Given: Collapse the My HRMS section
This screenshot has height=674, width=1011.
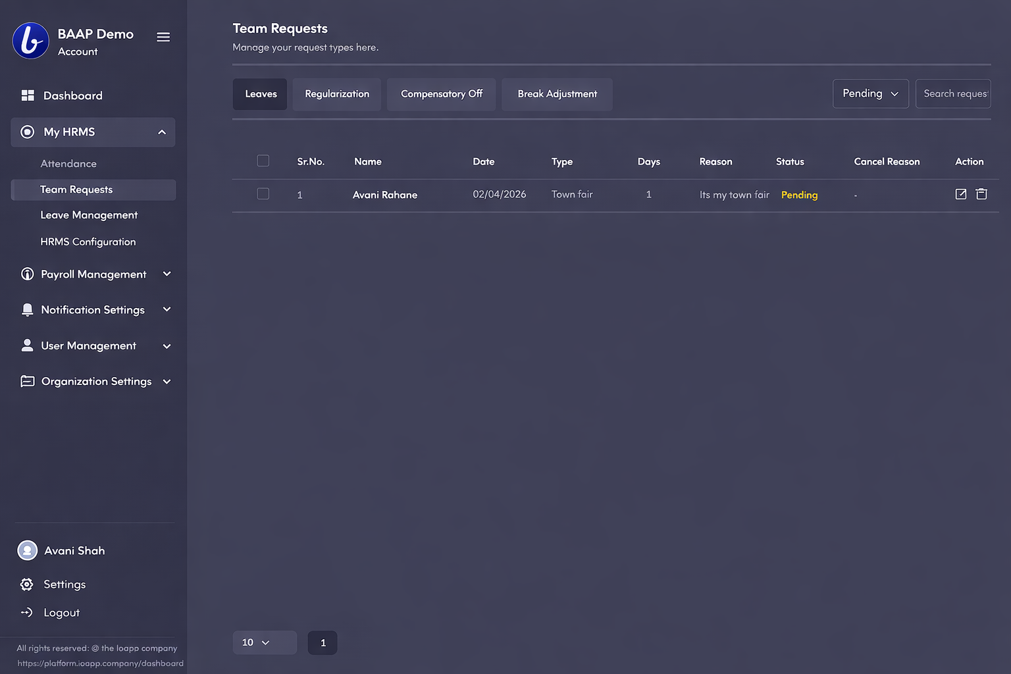Looking at the screenshot, I should (162, 132).
